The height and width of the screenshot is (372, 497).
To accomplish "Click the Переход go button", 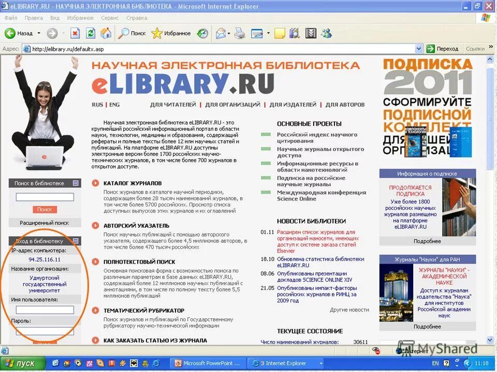I will click(x=443, y=49).
